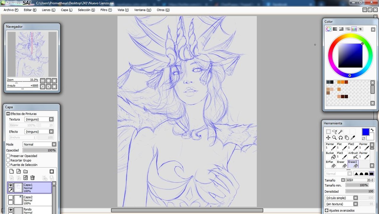Clear layer with eraser icon in Capa panel
The image size is (379, 214).
pos(25,178)
